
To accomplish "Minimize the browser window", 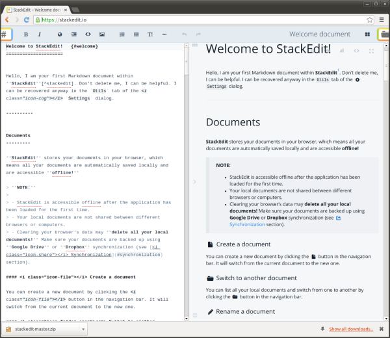I will click(x=367, y=4).
